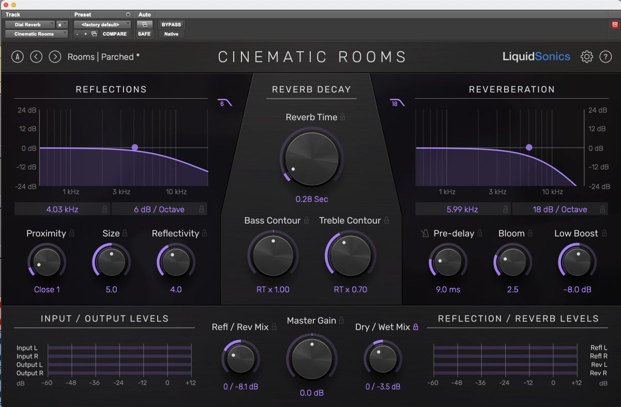Click the 6 dB / Octave slope field

tap(159, 209)
